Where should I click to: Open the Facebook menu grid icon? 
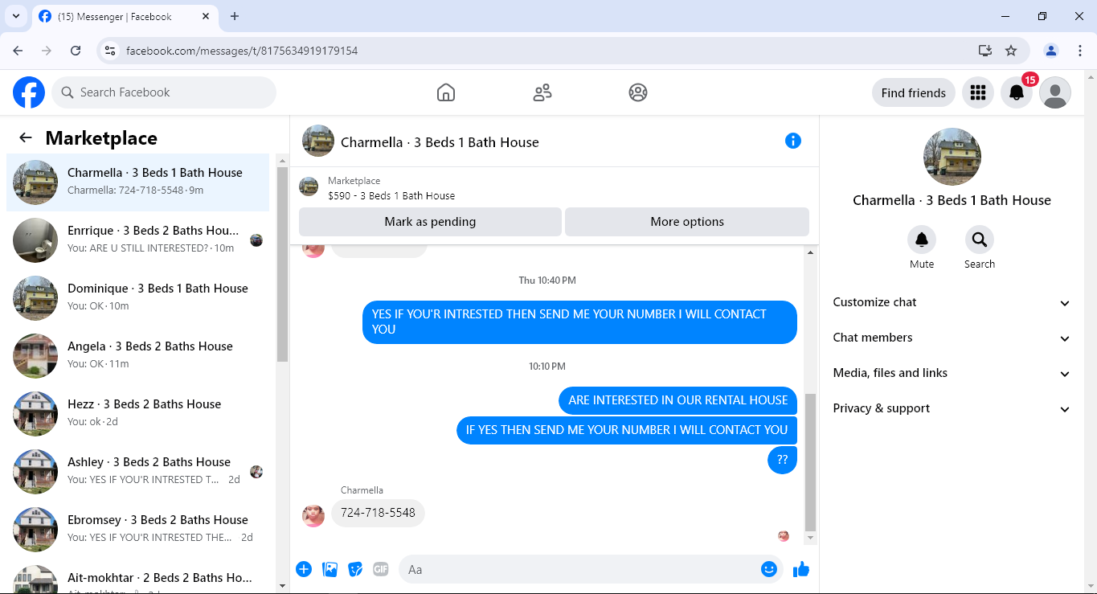pyautogui.click(x=978, y=92)
